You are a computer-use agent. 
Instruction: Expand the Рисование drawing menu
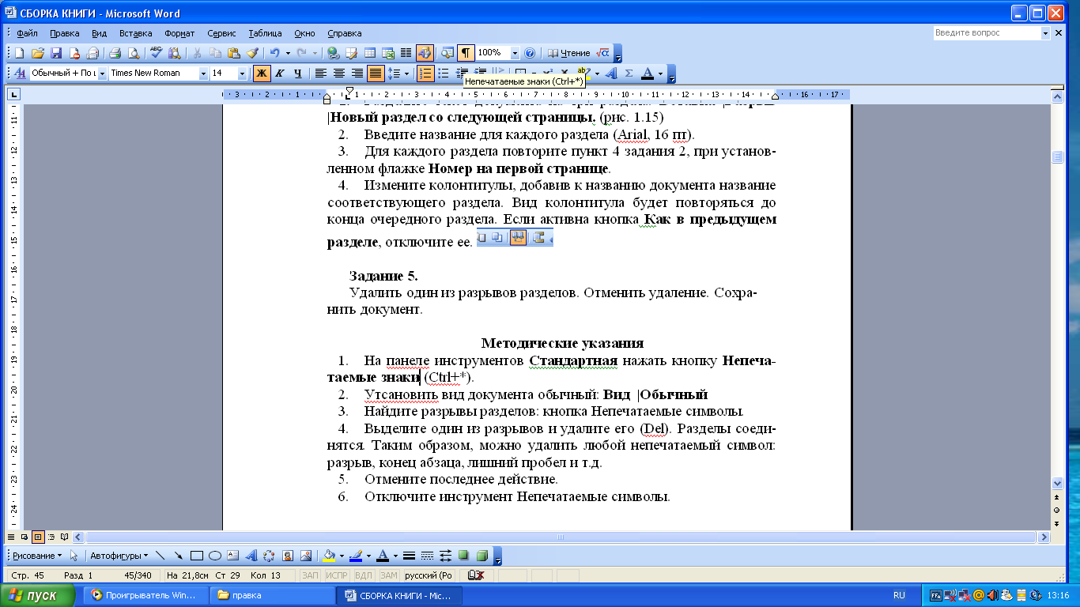point(37,556)
